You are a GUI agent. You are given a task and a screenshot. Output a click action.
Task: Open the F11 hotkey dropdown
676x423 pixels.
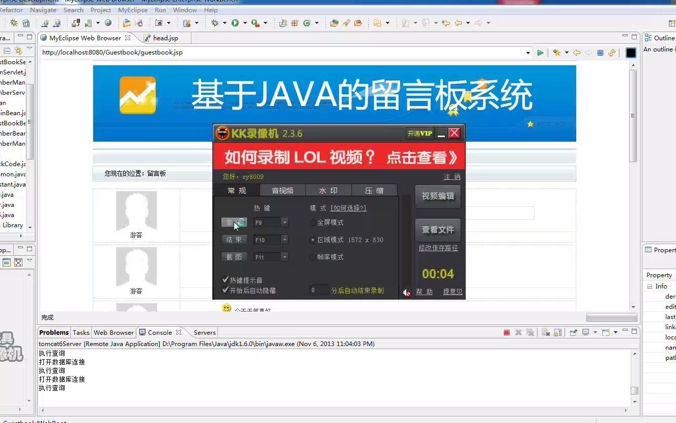[285, 257]
